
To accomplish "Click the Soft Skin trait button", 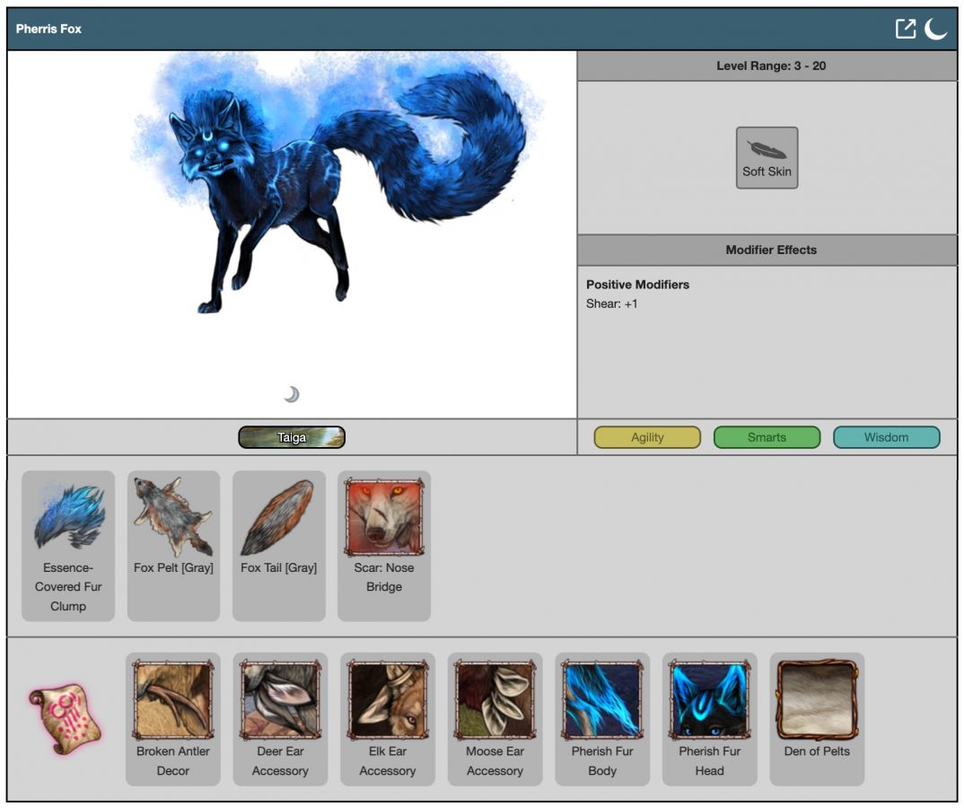I will (x=767, y=158).
